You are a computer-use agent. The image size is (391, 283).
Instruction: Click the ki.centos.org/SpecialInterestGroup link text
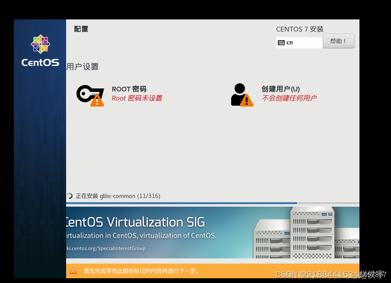click(106, 248)
